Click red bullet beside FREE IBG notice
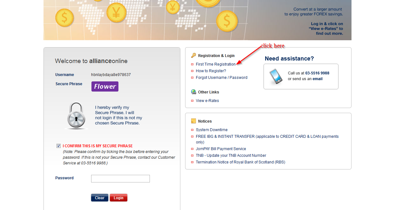The image size is (395, 210). pos(192,137)
